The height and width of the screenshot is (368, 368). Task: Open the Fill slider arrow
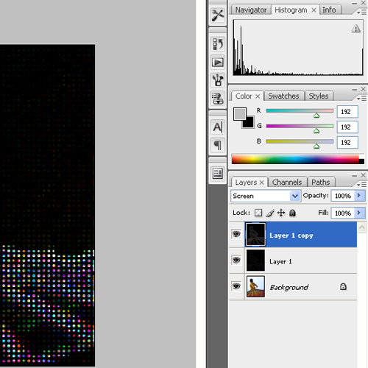359,213
